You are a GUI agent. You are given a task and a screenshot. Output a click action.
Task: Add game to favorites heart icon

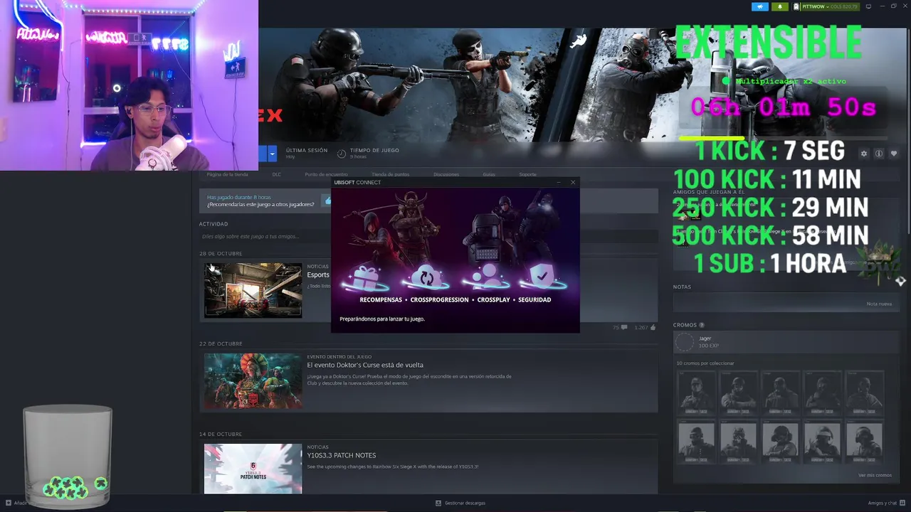[894, 154]
